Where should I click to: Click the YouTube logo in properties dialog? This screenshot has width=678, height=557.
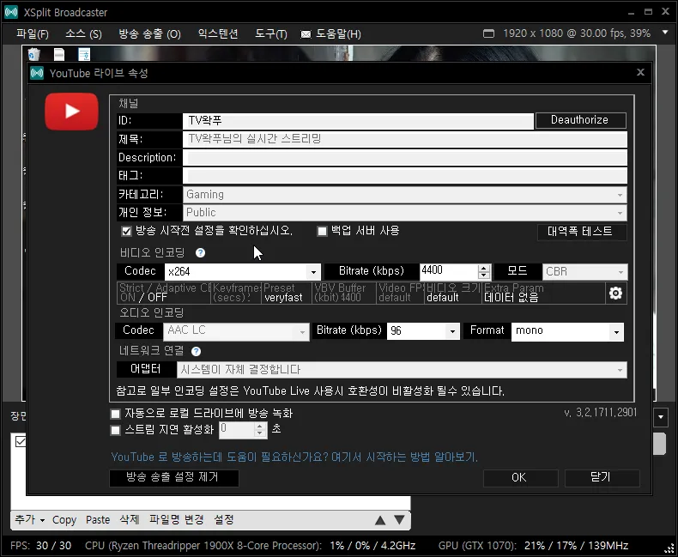click(x=72, y=111)
